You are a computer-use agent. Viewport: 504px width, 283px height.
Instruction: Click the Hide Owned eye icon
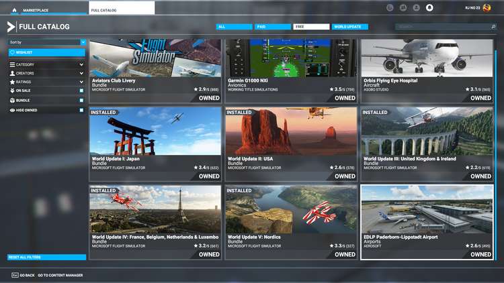pos(12,110)
